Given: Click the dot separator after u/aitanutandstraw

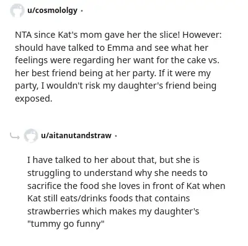Looking at the screenshot, I should coord(115,136).
